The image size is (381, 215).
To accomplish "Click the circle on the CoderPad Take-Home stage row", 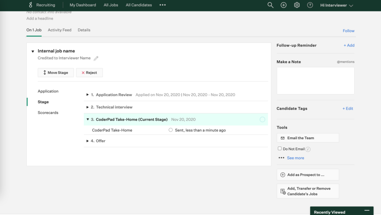I will (263, 119).
